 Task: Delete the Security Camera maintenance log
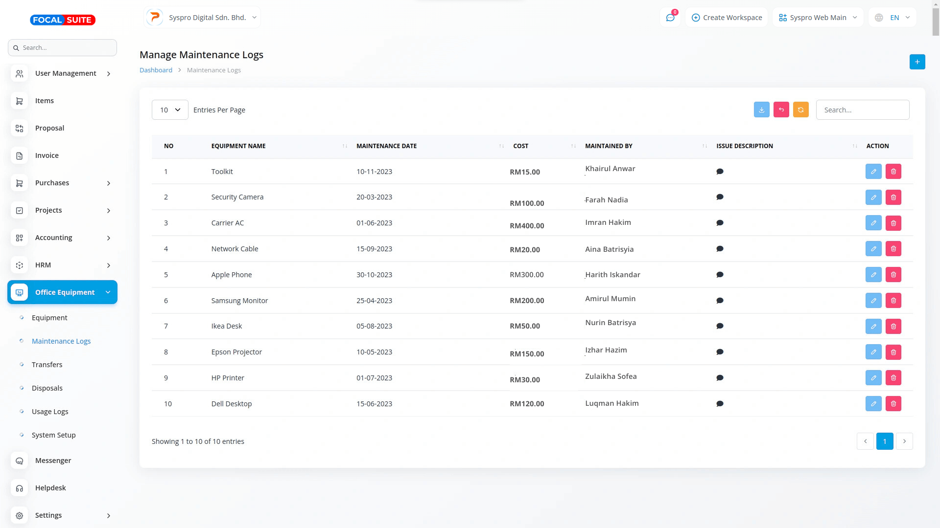(x=893, y=198)
